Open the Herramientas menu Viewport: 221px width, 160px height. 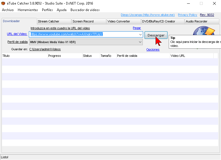(28, 10)
